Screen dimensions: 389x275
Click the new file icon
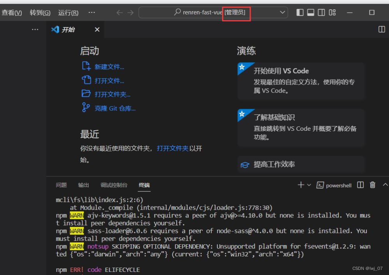[86, 66]
